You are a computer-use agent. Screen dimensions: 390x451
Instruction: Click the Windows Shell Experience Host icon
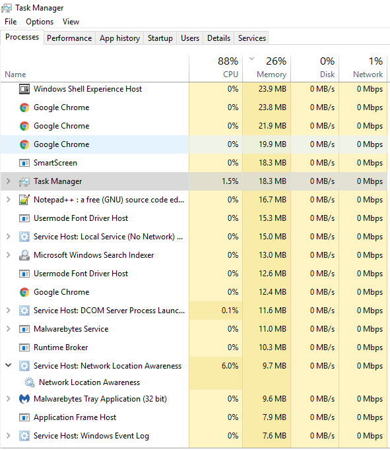24,89
